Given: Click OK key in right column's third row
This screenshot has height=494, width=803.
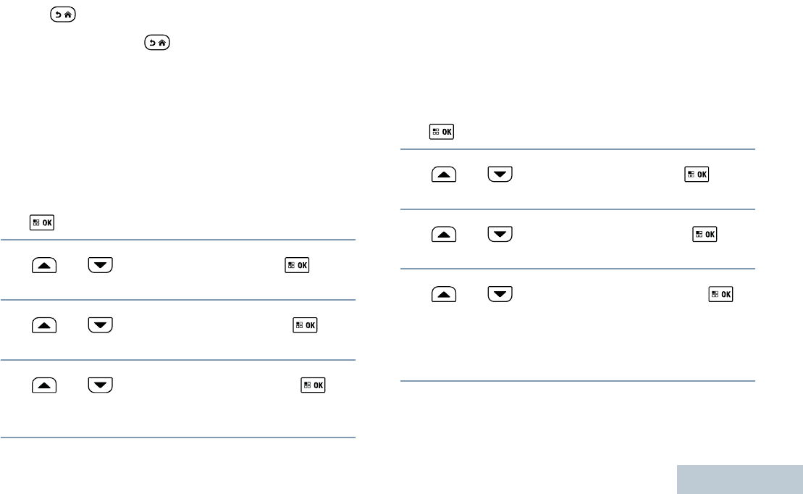Looking at the screenshot, I should [721, 294].
